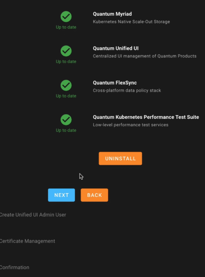Click the blue NEXT button
Screen dimensions: 205x277
pos(61,195)
